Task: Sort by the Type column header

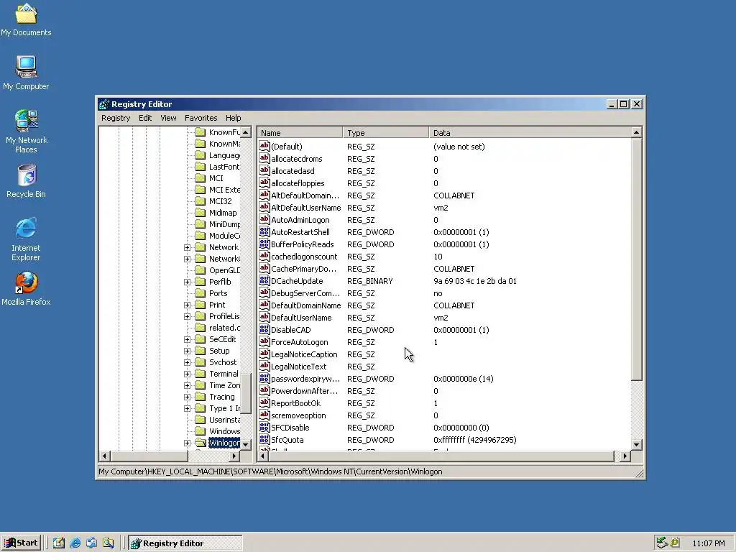Action: coord(386,133)
